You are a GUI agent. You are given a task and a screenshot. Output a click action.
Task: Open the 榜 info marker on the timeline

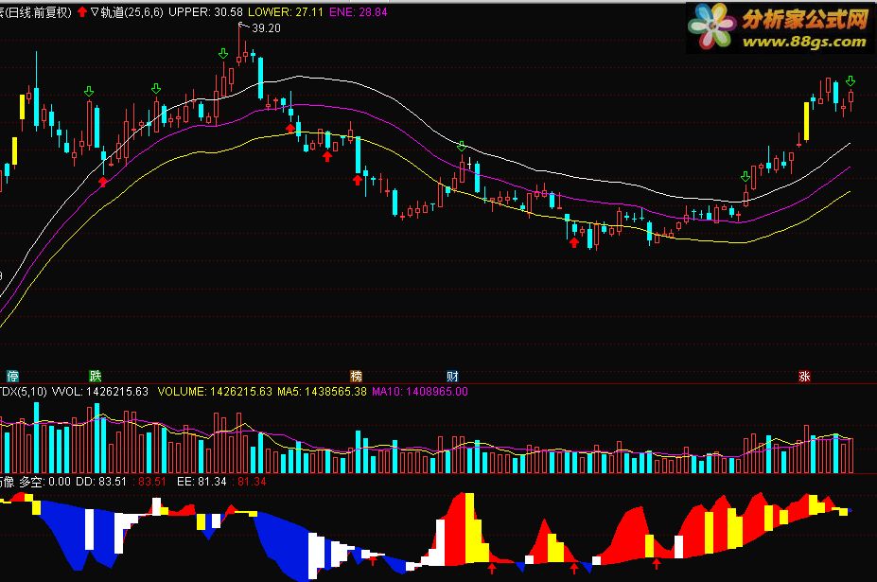[x=357, y=376]
